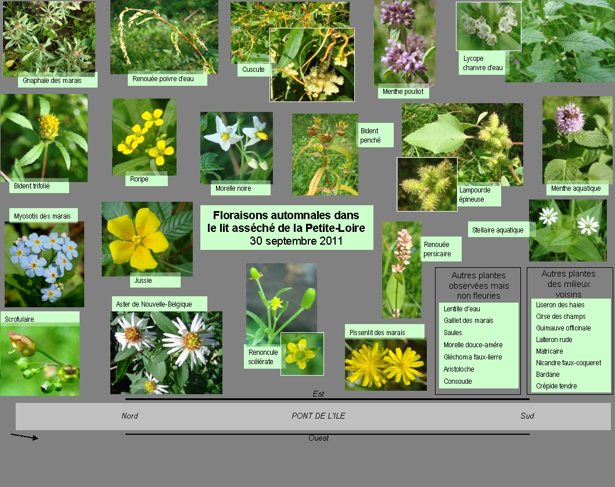The image size is (615, 487).
Task: Click the Morelle noire white flower photo
Action: click(236, 147)
